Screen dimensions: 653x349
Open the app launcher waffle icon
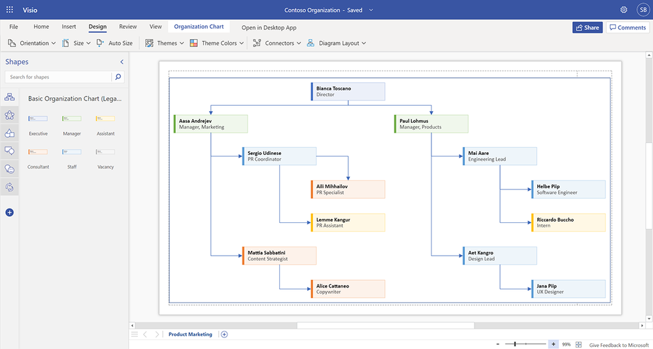10,10
